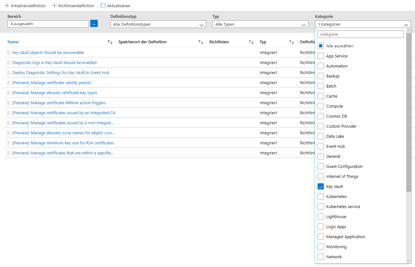Click document icon of Key Vault objects row
The image size is (415, 267).
click(8, 53)
